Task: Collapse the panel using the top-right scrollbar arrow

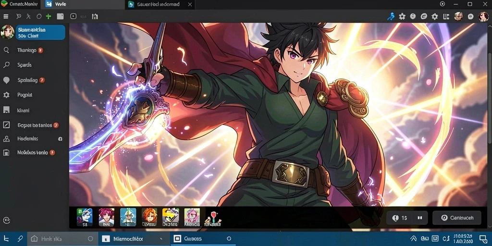Action: tap(490, 25)
